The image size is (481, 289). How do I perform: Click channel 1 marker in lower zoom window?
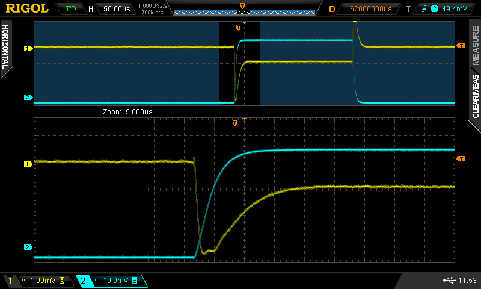pos(28,164)
